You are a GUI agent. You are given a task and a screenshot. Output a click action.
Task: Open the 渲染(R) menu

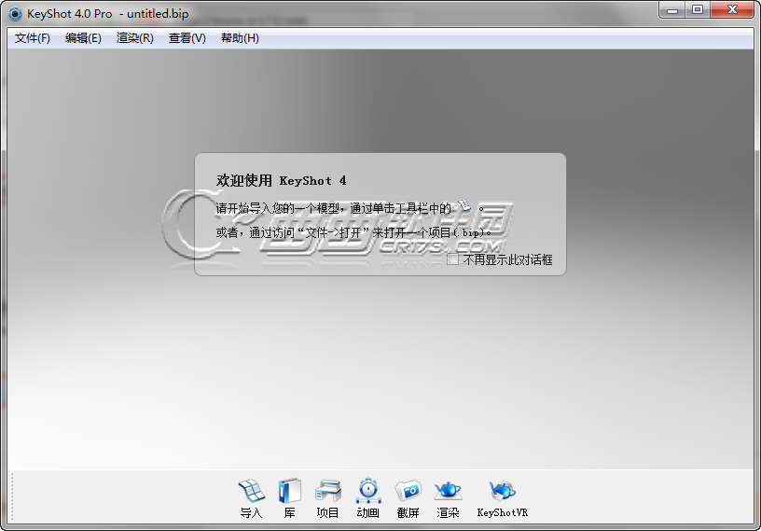134,38
